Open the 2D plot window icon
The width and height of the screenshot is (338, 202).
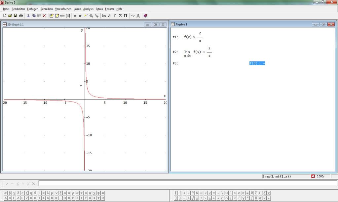click(133, 16)
